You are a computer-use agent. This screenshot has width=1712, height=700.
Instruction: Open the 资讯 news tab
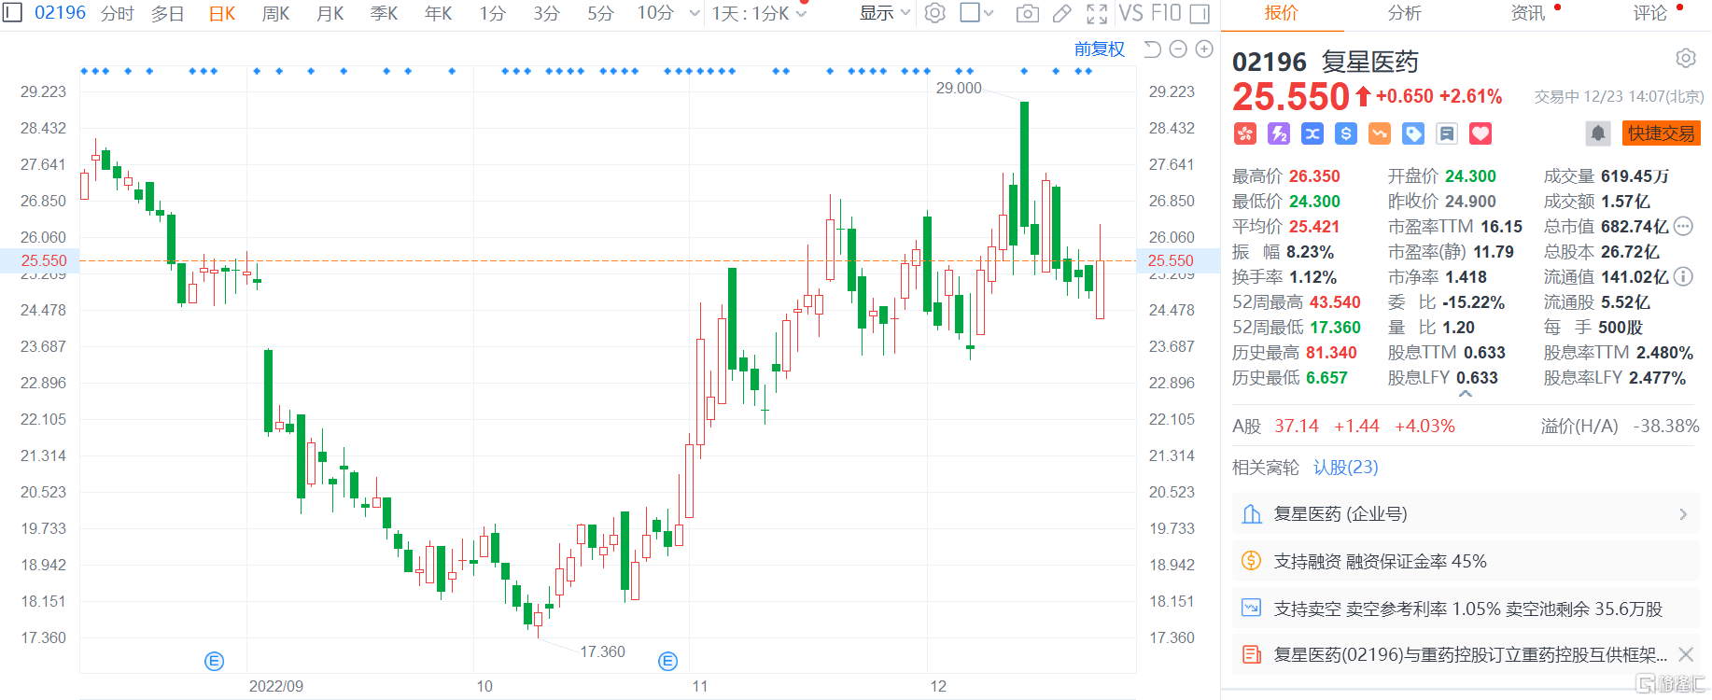coord(1527,13)
